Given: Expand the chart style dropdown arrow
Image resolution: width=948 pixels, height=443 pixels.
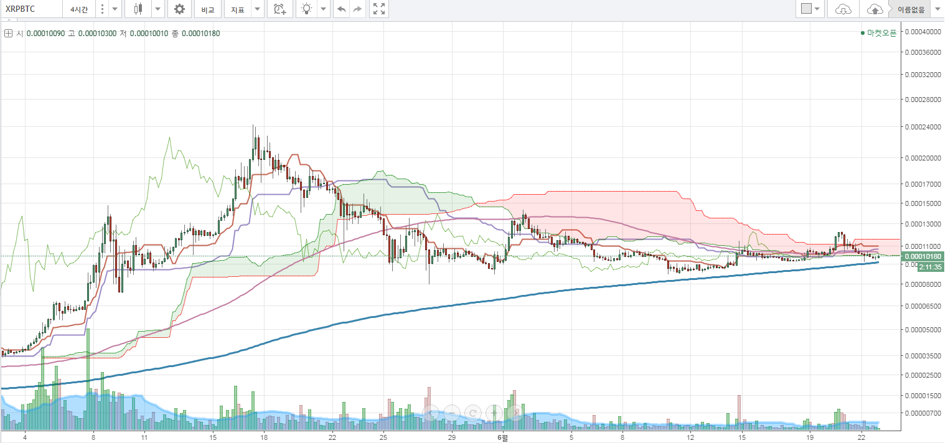Looking at the screenshot, I should (x=157, y=9).
